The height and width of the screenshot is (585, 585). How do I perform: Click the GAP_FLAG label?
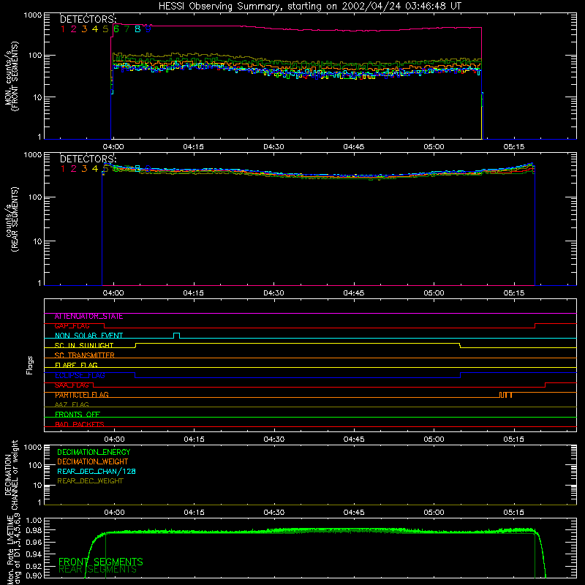tap(72, 326)
